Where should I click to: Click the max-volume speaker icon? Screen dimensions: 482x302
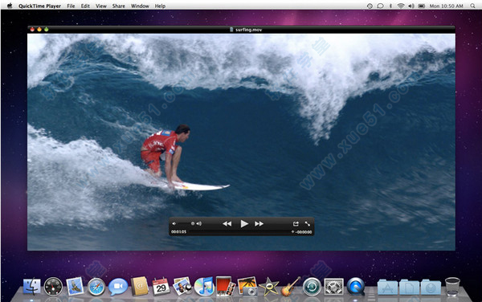pyautogui.click(x=199, y=223)
